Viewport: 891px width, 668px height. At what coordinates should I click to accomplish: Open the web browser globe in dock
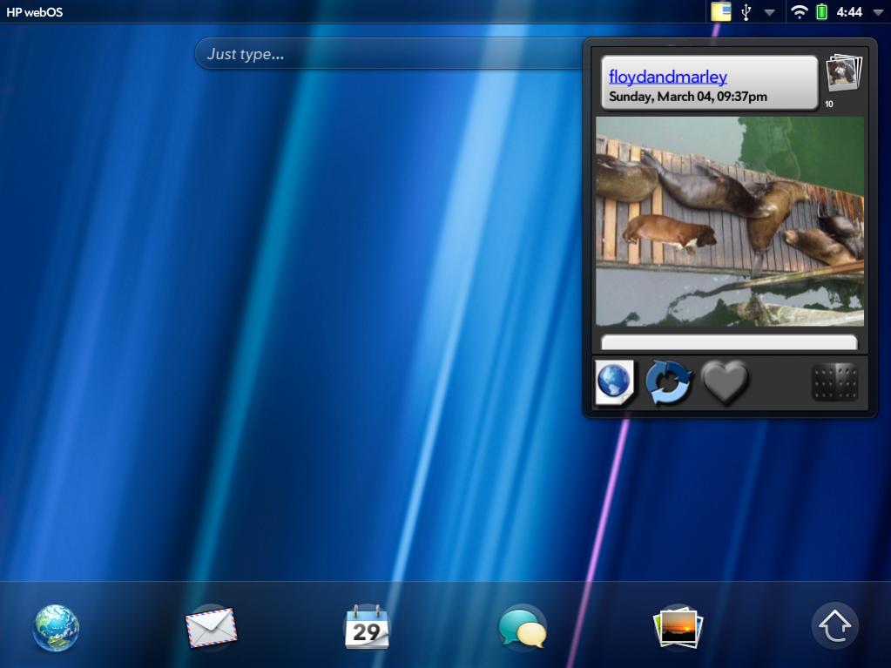[56, 628]
